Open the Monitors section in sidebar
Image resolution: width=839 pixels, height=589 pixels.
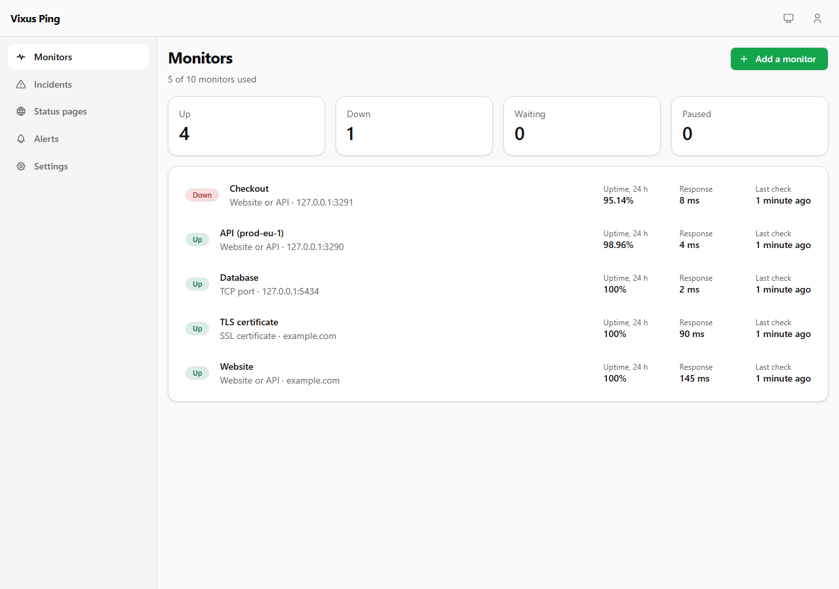tap(79, 57)
